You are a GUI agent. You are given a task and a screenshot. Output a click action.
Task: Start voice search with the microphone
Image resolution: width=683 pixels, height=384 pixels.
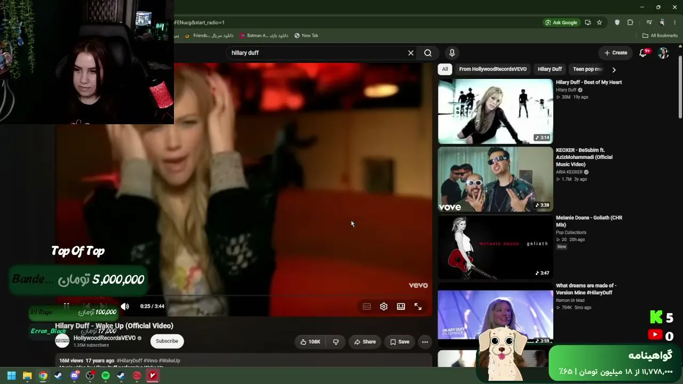pos(452,53)
